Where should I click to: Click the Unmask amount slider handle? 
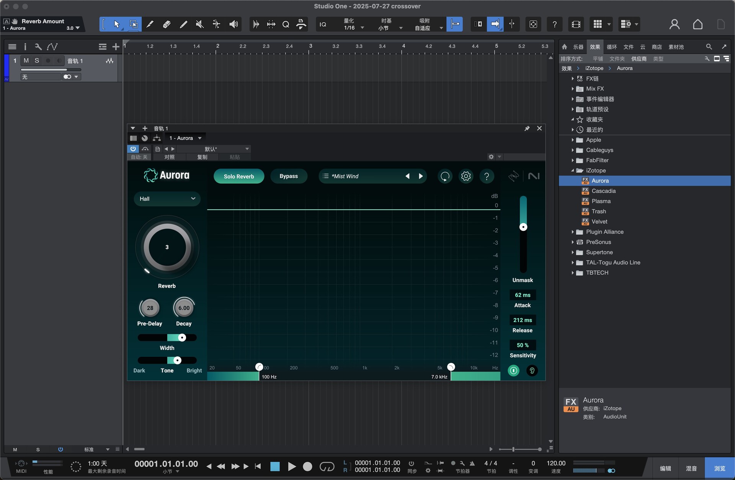523,227
